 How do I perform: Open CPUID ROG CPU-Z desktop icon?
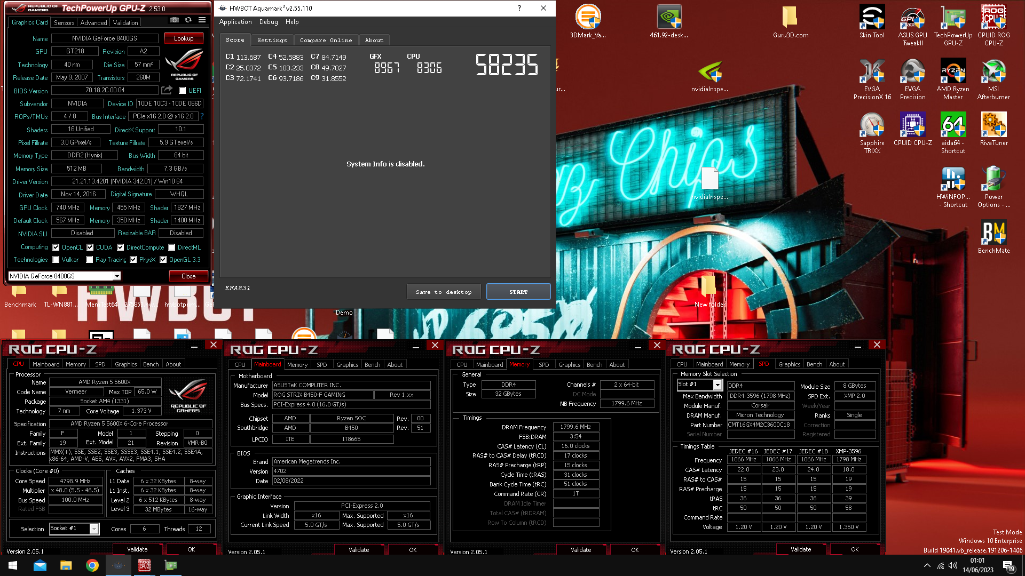[994, 25]
